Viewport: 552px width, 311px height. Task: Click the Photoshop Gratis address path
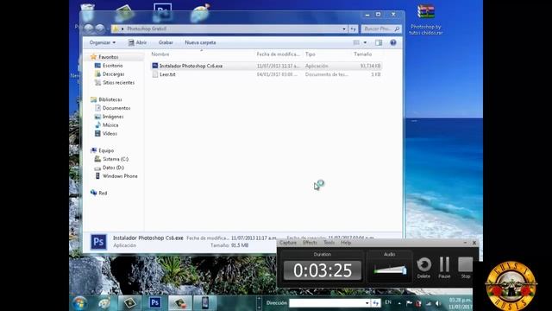[x=147, y=29]
